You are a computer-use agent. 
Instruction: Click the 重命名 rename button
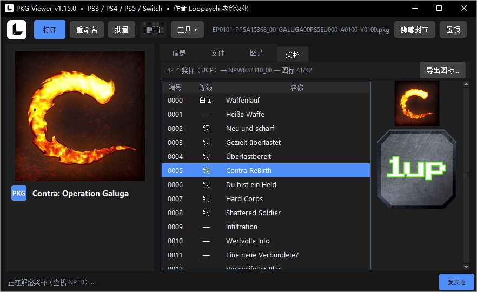click(87, 30)
